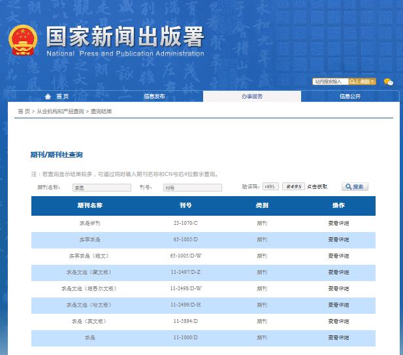Focus the 站内搜索输入 search box
The width and height of the screenshot is (403, 355).
pos(330,82)
